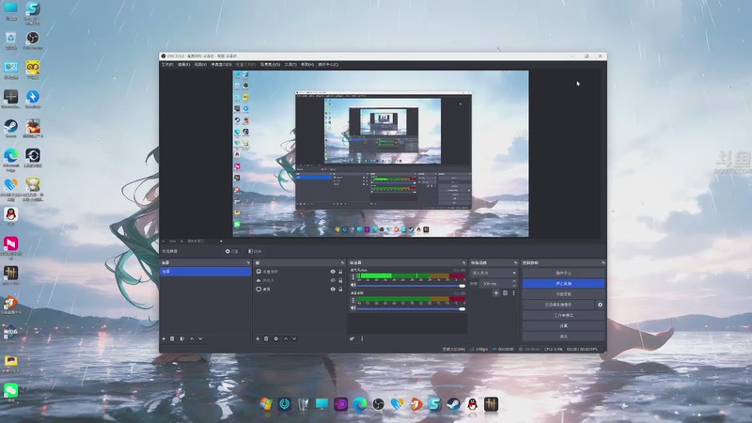Toggle visibility eye of top source row
Viewport: 752px width, 423px height.
click(x=333, y=272)
